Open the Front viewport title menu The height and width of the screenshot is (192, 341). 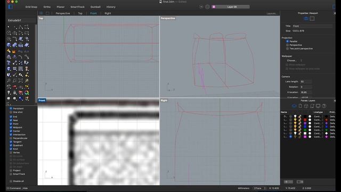coord(42,100)
